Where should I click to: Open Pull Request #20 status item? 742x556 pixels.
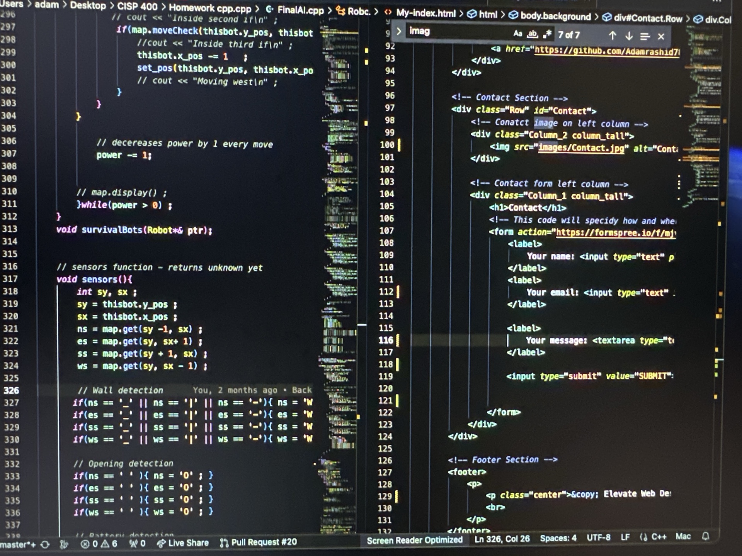[259, 542]
